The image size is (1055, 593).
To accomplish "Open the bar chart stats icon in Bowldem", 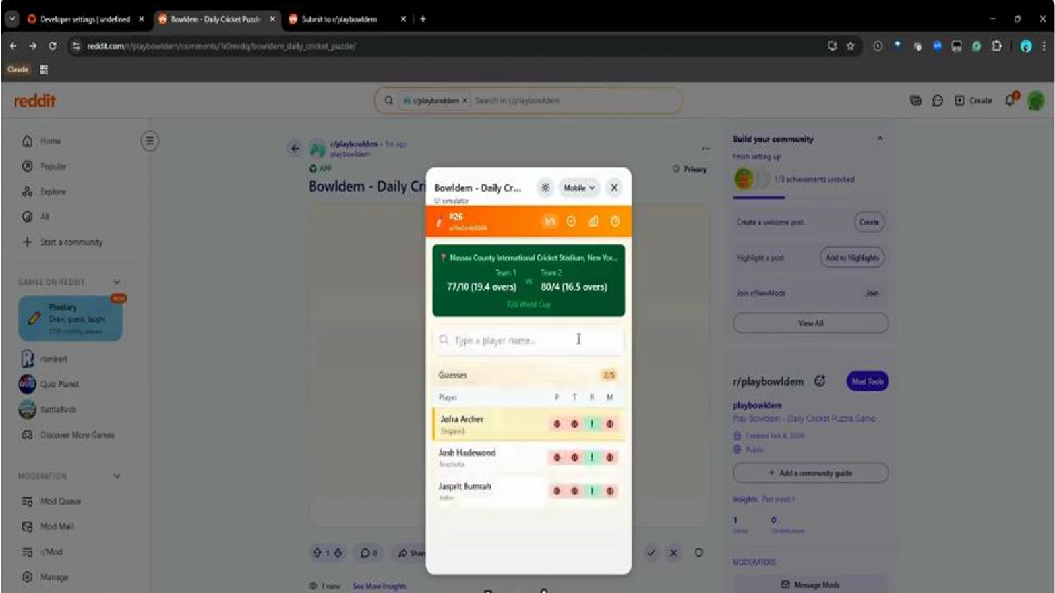I will tap(593, 221).
